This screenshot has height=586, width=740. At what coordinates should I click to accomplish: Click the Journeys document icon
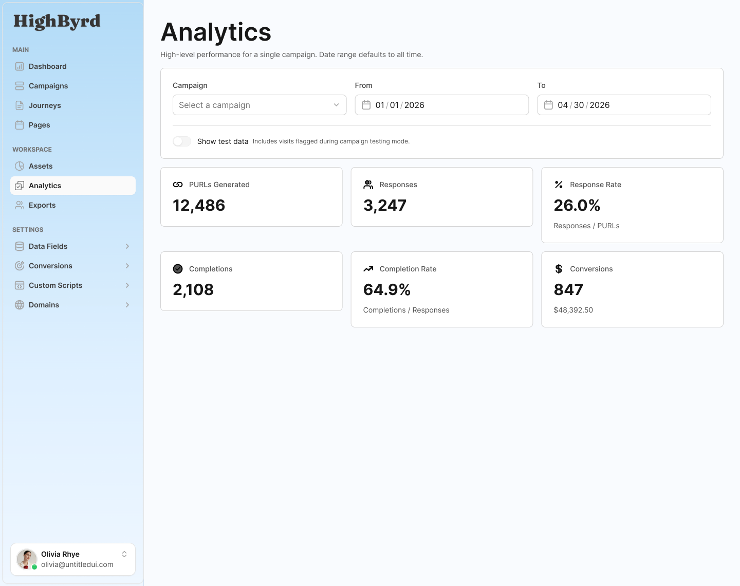[x=20, y=105]
